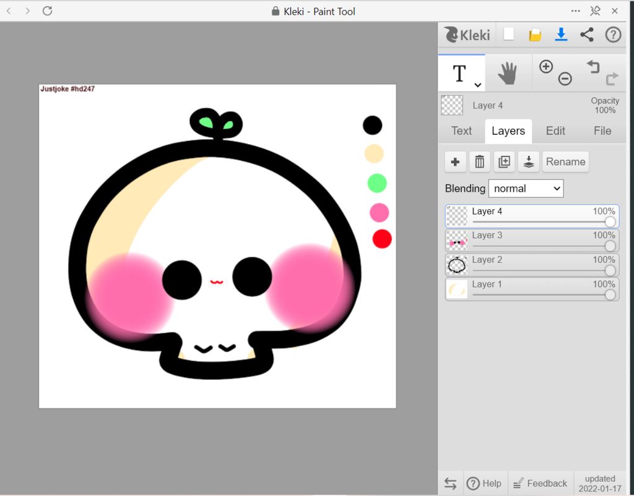
Task: Zoom out with the minus magnifier icon
Action: point(565,79)
